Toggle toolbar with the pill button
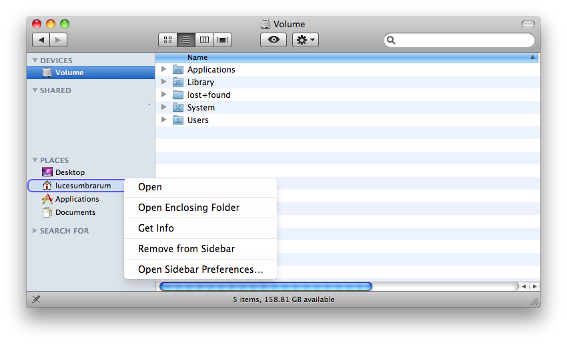This screenshot has height=344, width=567. (x=528, y=24)
